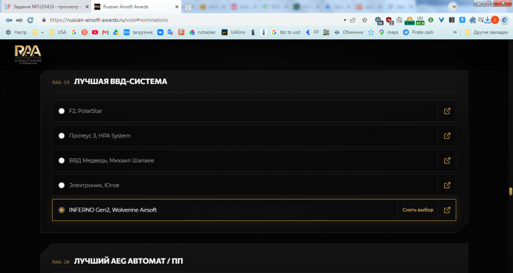This screenshot has width=513, height=273.
Task: Open details link for Протеус 3, HPA System
Action: click(x=447, y=135)
